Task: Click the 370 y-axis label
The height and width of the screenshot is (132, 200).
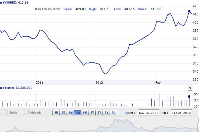Action: point(196,47)
